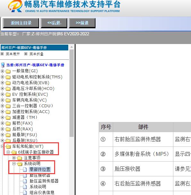Click the 后桥(RAX) folder icon
The image size is (191, 195).
tap(8, 129)
